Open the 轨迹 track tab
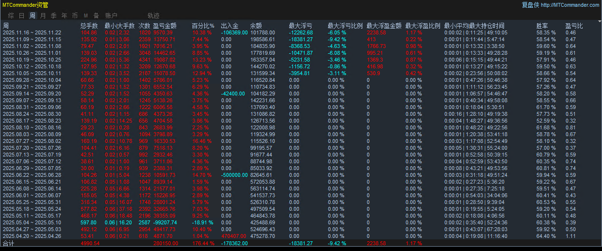Viewport: 602px width, 251px height. [x=153, y=16]
